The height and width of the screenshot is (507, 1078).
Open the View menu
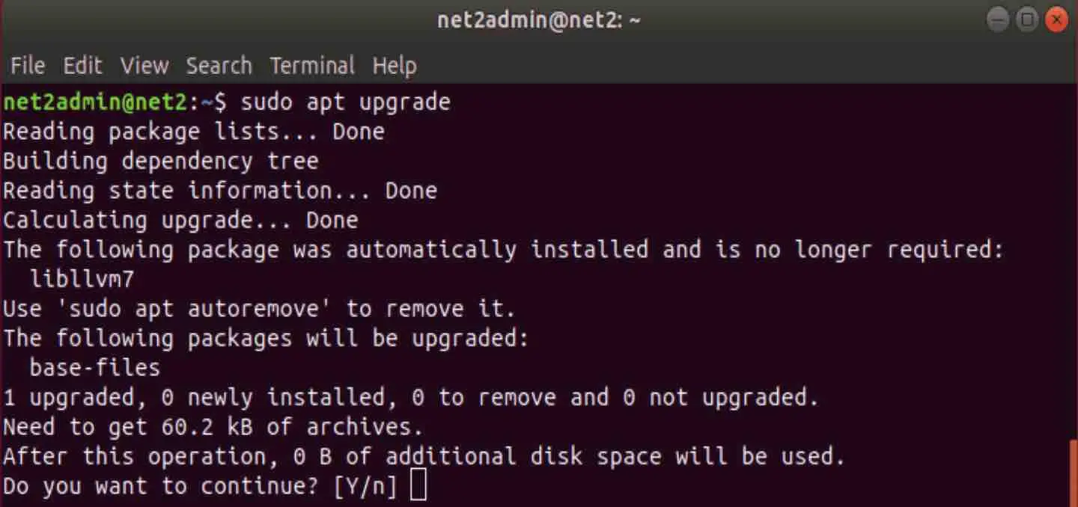click(144, 66)
